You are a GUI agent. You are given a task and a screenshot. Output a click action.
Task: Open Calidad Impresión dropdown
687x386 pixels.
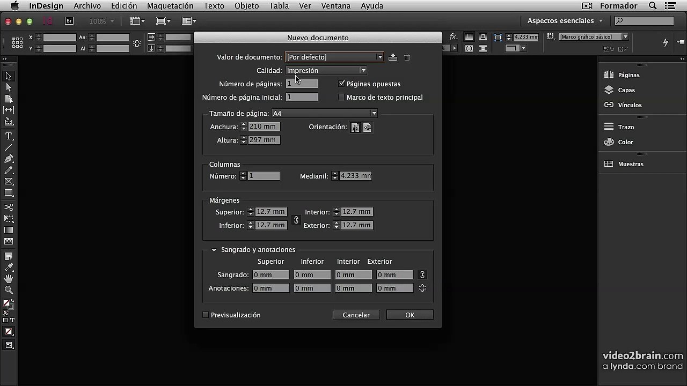(x=326, y=70)
